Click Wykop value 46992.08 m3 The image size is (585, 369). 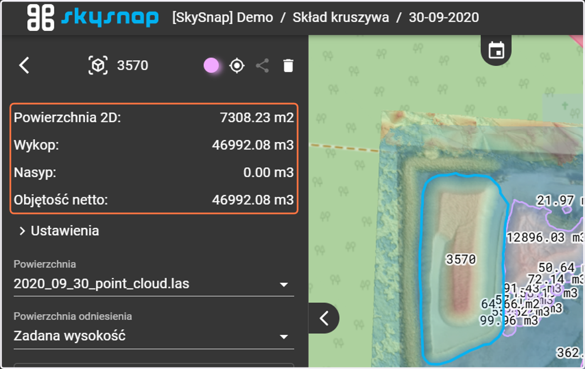[253, 145]
